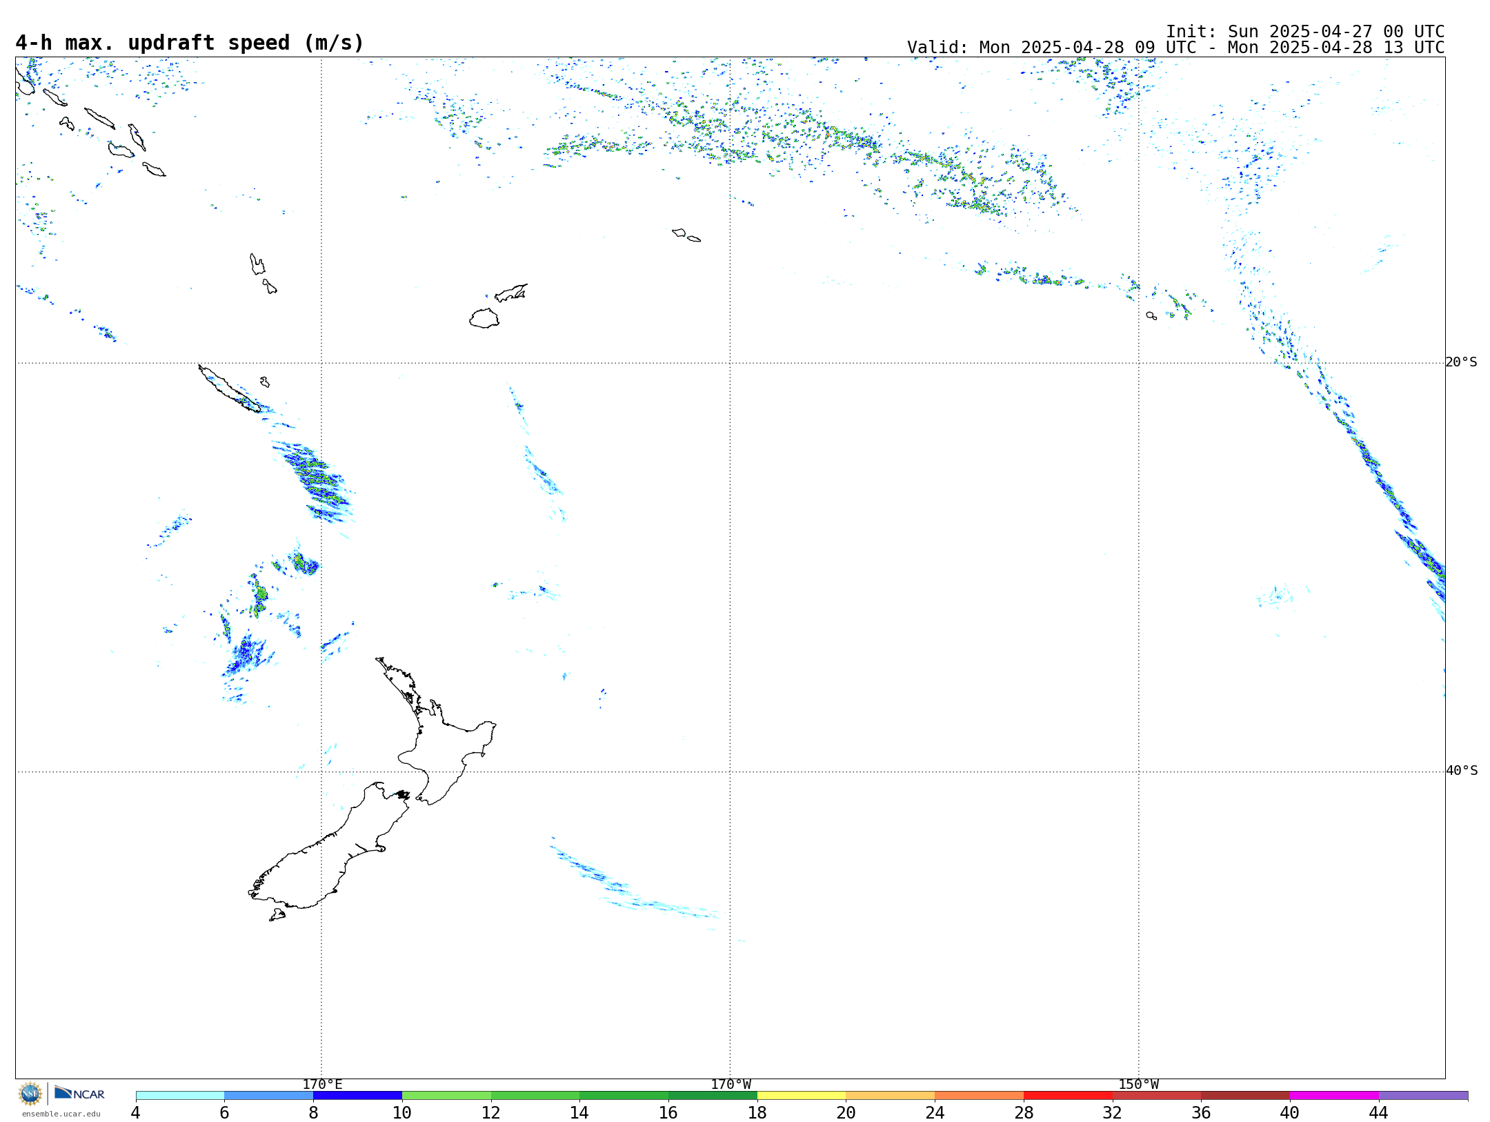The width and height of the screenshot is (1490, 1122).
Task: Click colorbar tick label '40'
Action: coord(1290,1112)
